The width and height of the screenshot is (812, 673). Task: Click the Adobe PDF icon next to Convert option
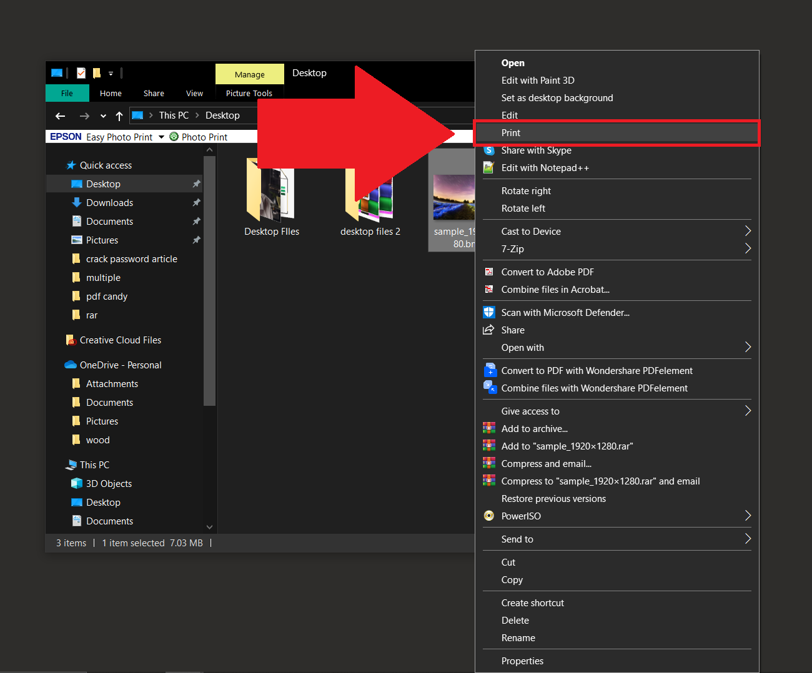pyautogui.click(x=489, y=272)
